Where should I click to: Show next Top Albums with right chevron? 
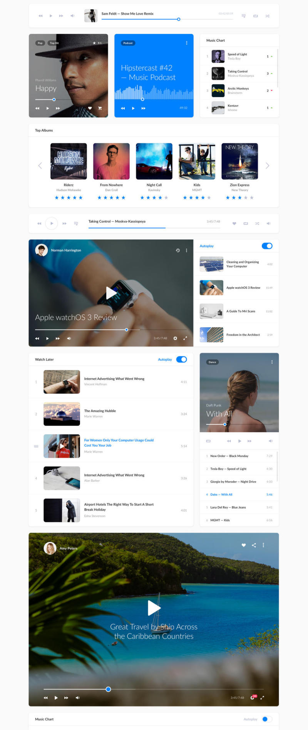coord(268,166)
